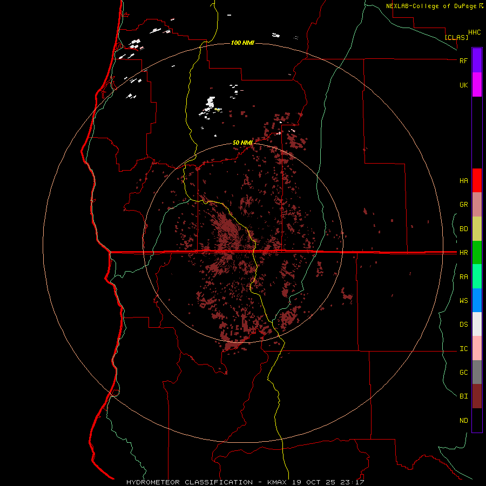Select the GR legend label
The image size is (486, 486).
(463, 205)
